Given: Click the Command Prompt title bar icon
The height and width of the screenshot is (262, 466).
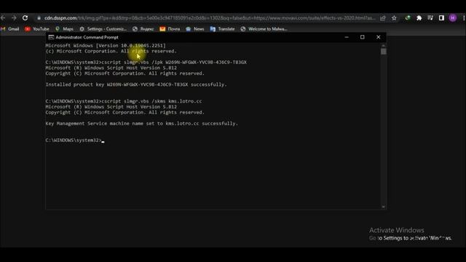Looking at the screenshot, I should [x=51, y=37].
